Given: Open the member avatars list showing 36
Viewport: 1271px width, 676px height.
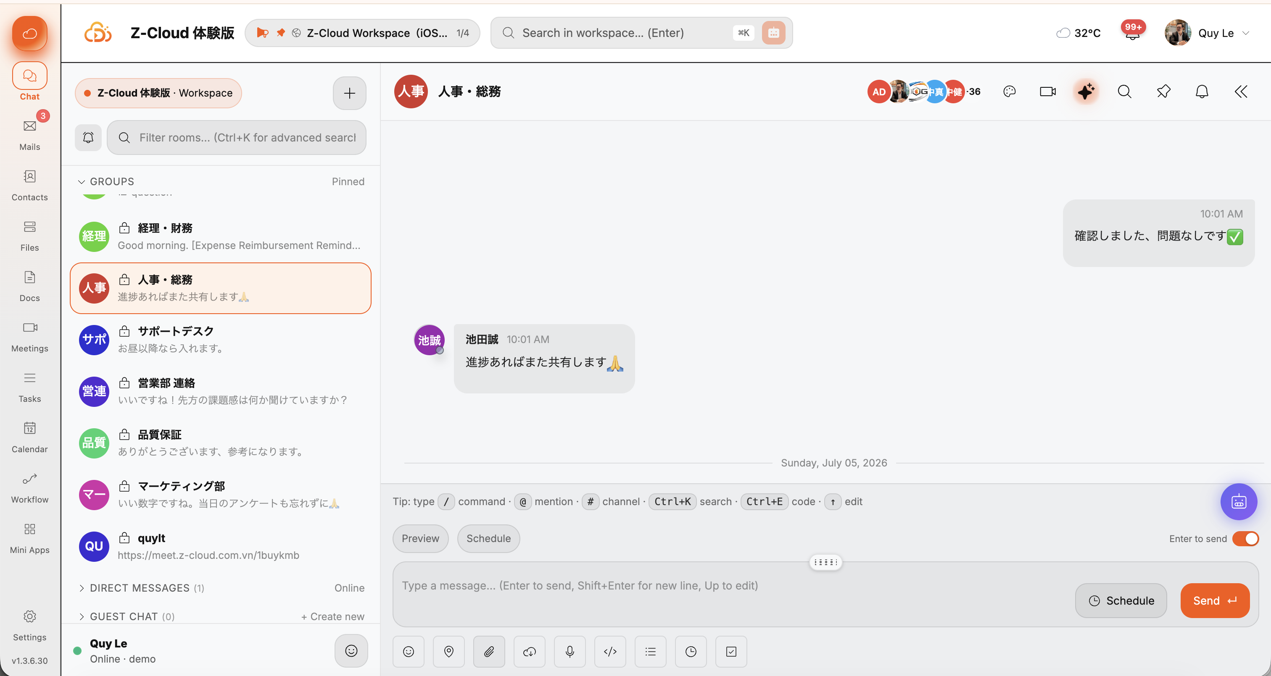Looking at the screenshot, I should point(924,92).
